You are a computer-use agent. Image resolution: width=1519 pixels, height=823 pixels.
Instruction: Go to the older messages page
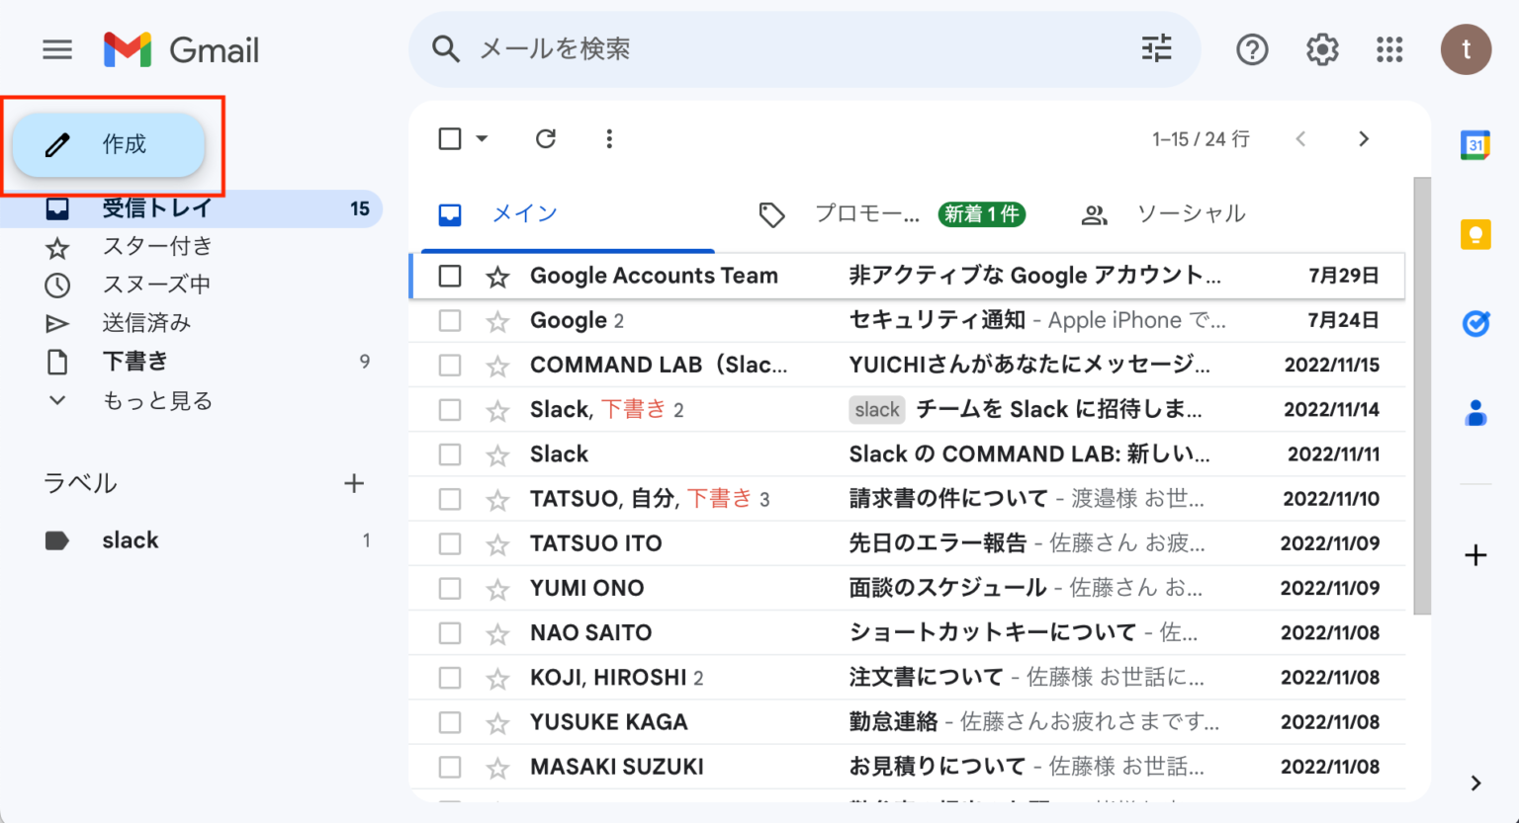tap(1364, 138)
